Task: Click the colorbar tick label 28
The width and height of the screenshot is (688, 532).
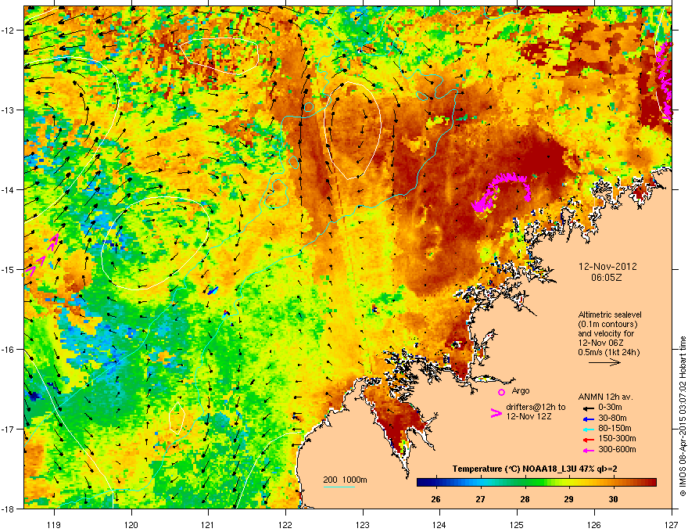Action: 525,499
